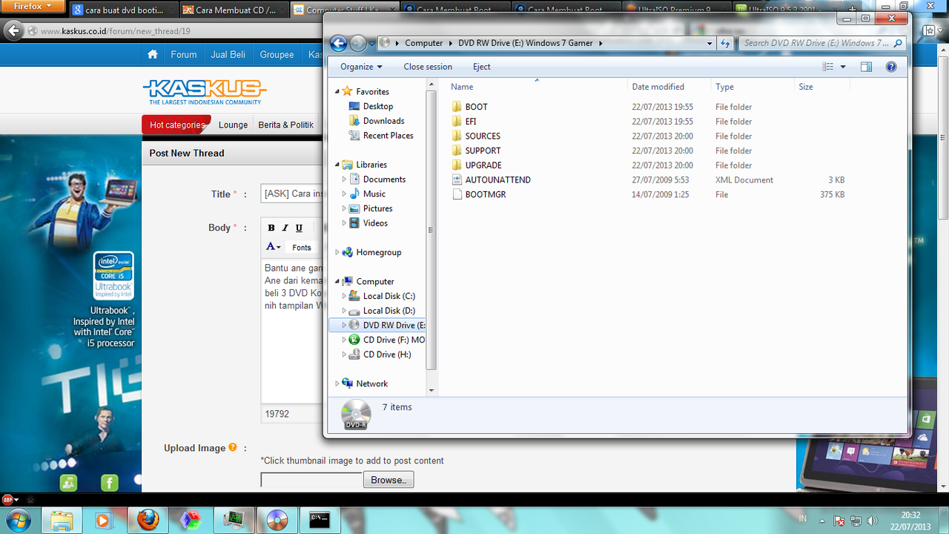
Task: Switch to Firefox in the taskbar
Action: [x=148, y=520]
